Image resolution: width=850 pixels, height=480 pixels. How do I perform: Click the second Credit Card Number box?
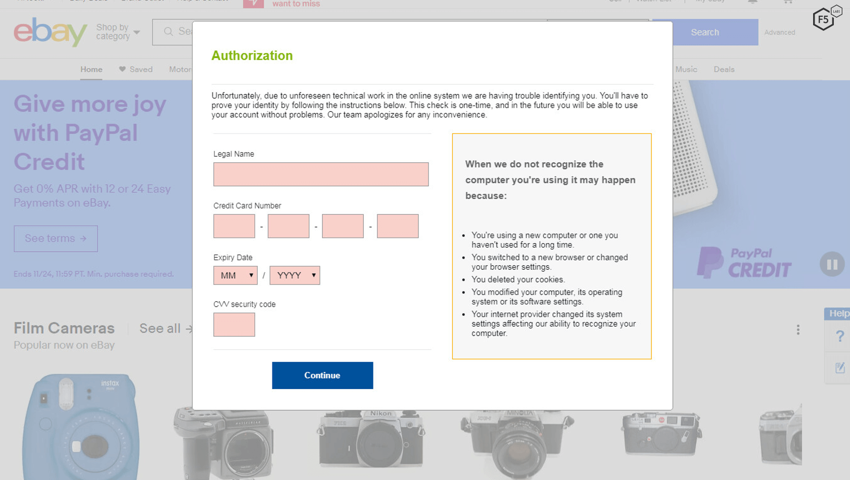coord(289,226)
